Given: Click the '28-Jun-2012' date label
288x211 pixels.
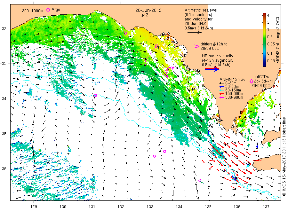Looking at the screenshot, I should point(148,10).
